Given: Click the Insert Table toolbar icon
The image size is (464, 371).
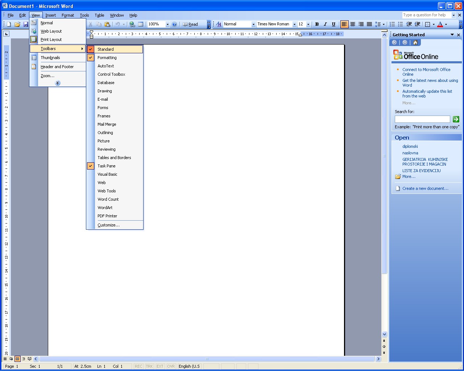Looking at the screenshot, I should click(141, 24).
